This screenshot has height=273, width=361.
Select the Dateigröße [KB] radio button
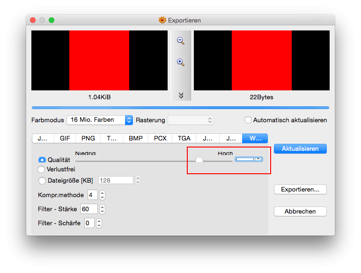pyautogui.click(x=42, y=180)
